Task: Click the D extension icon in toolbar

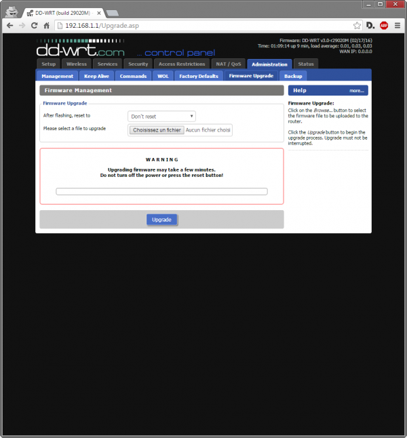Action: coord(370,25)
